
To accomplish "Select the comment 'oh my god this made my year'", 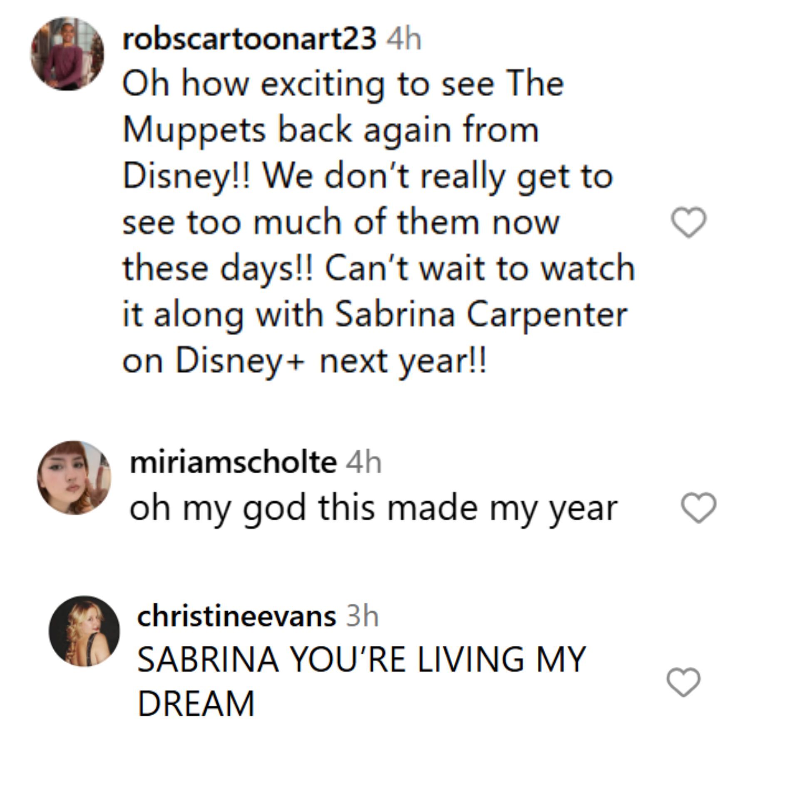I will (x=373, y=508).
